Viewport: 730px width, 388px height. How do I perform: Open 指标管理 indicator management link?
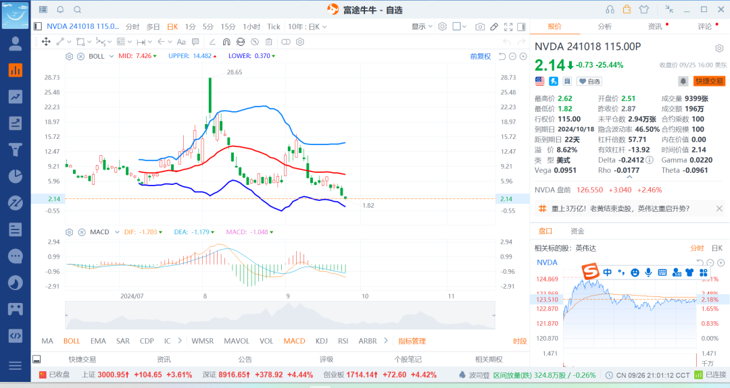[x=412, y=341]
